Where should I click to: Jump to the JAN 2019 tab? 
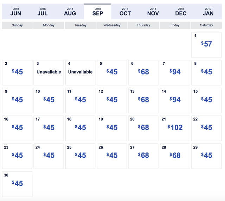click(x=208, y=12)
